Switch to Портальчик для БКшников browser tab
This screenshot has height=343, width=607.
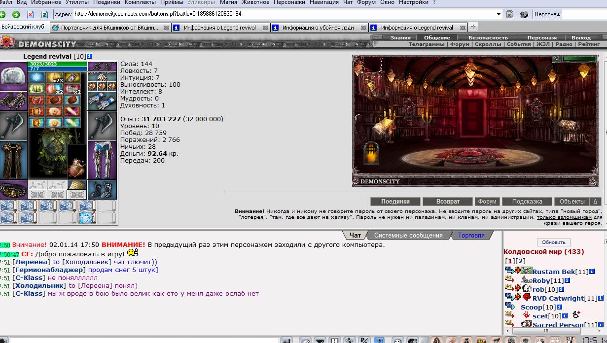click(110, 28)
